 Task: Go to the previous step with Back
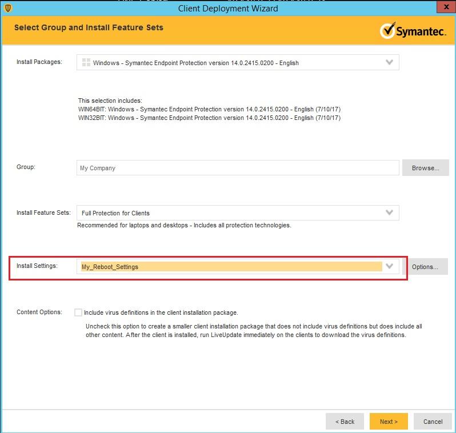tap(345, 422)
